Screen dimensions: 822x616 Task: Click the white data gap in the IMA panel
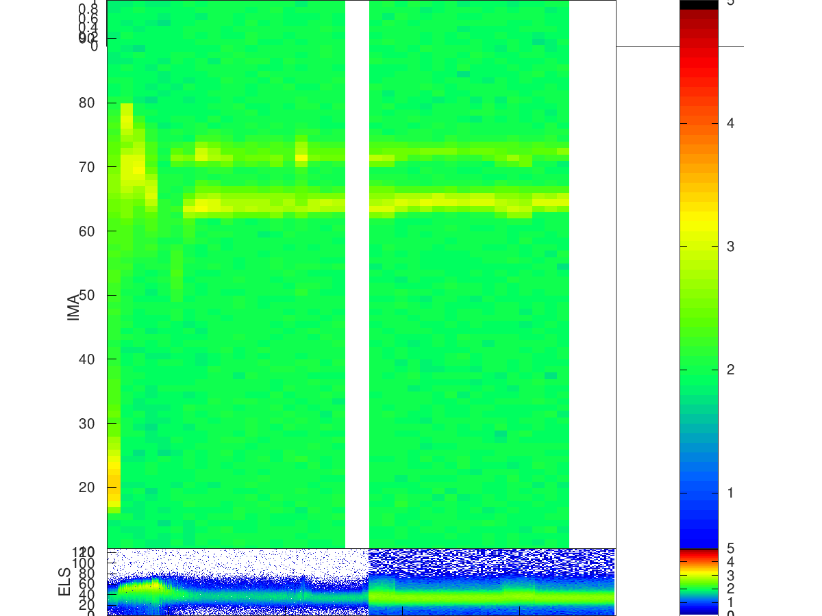tap(357, 274)
